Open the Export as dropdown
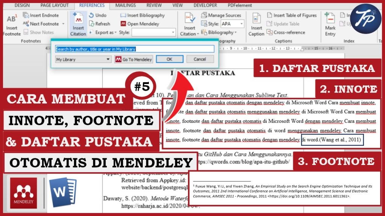Screen dimensions: 385x216 coord(103,32)
